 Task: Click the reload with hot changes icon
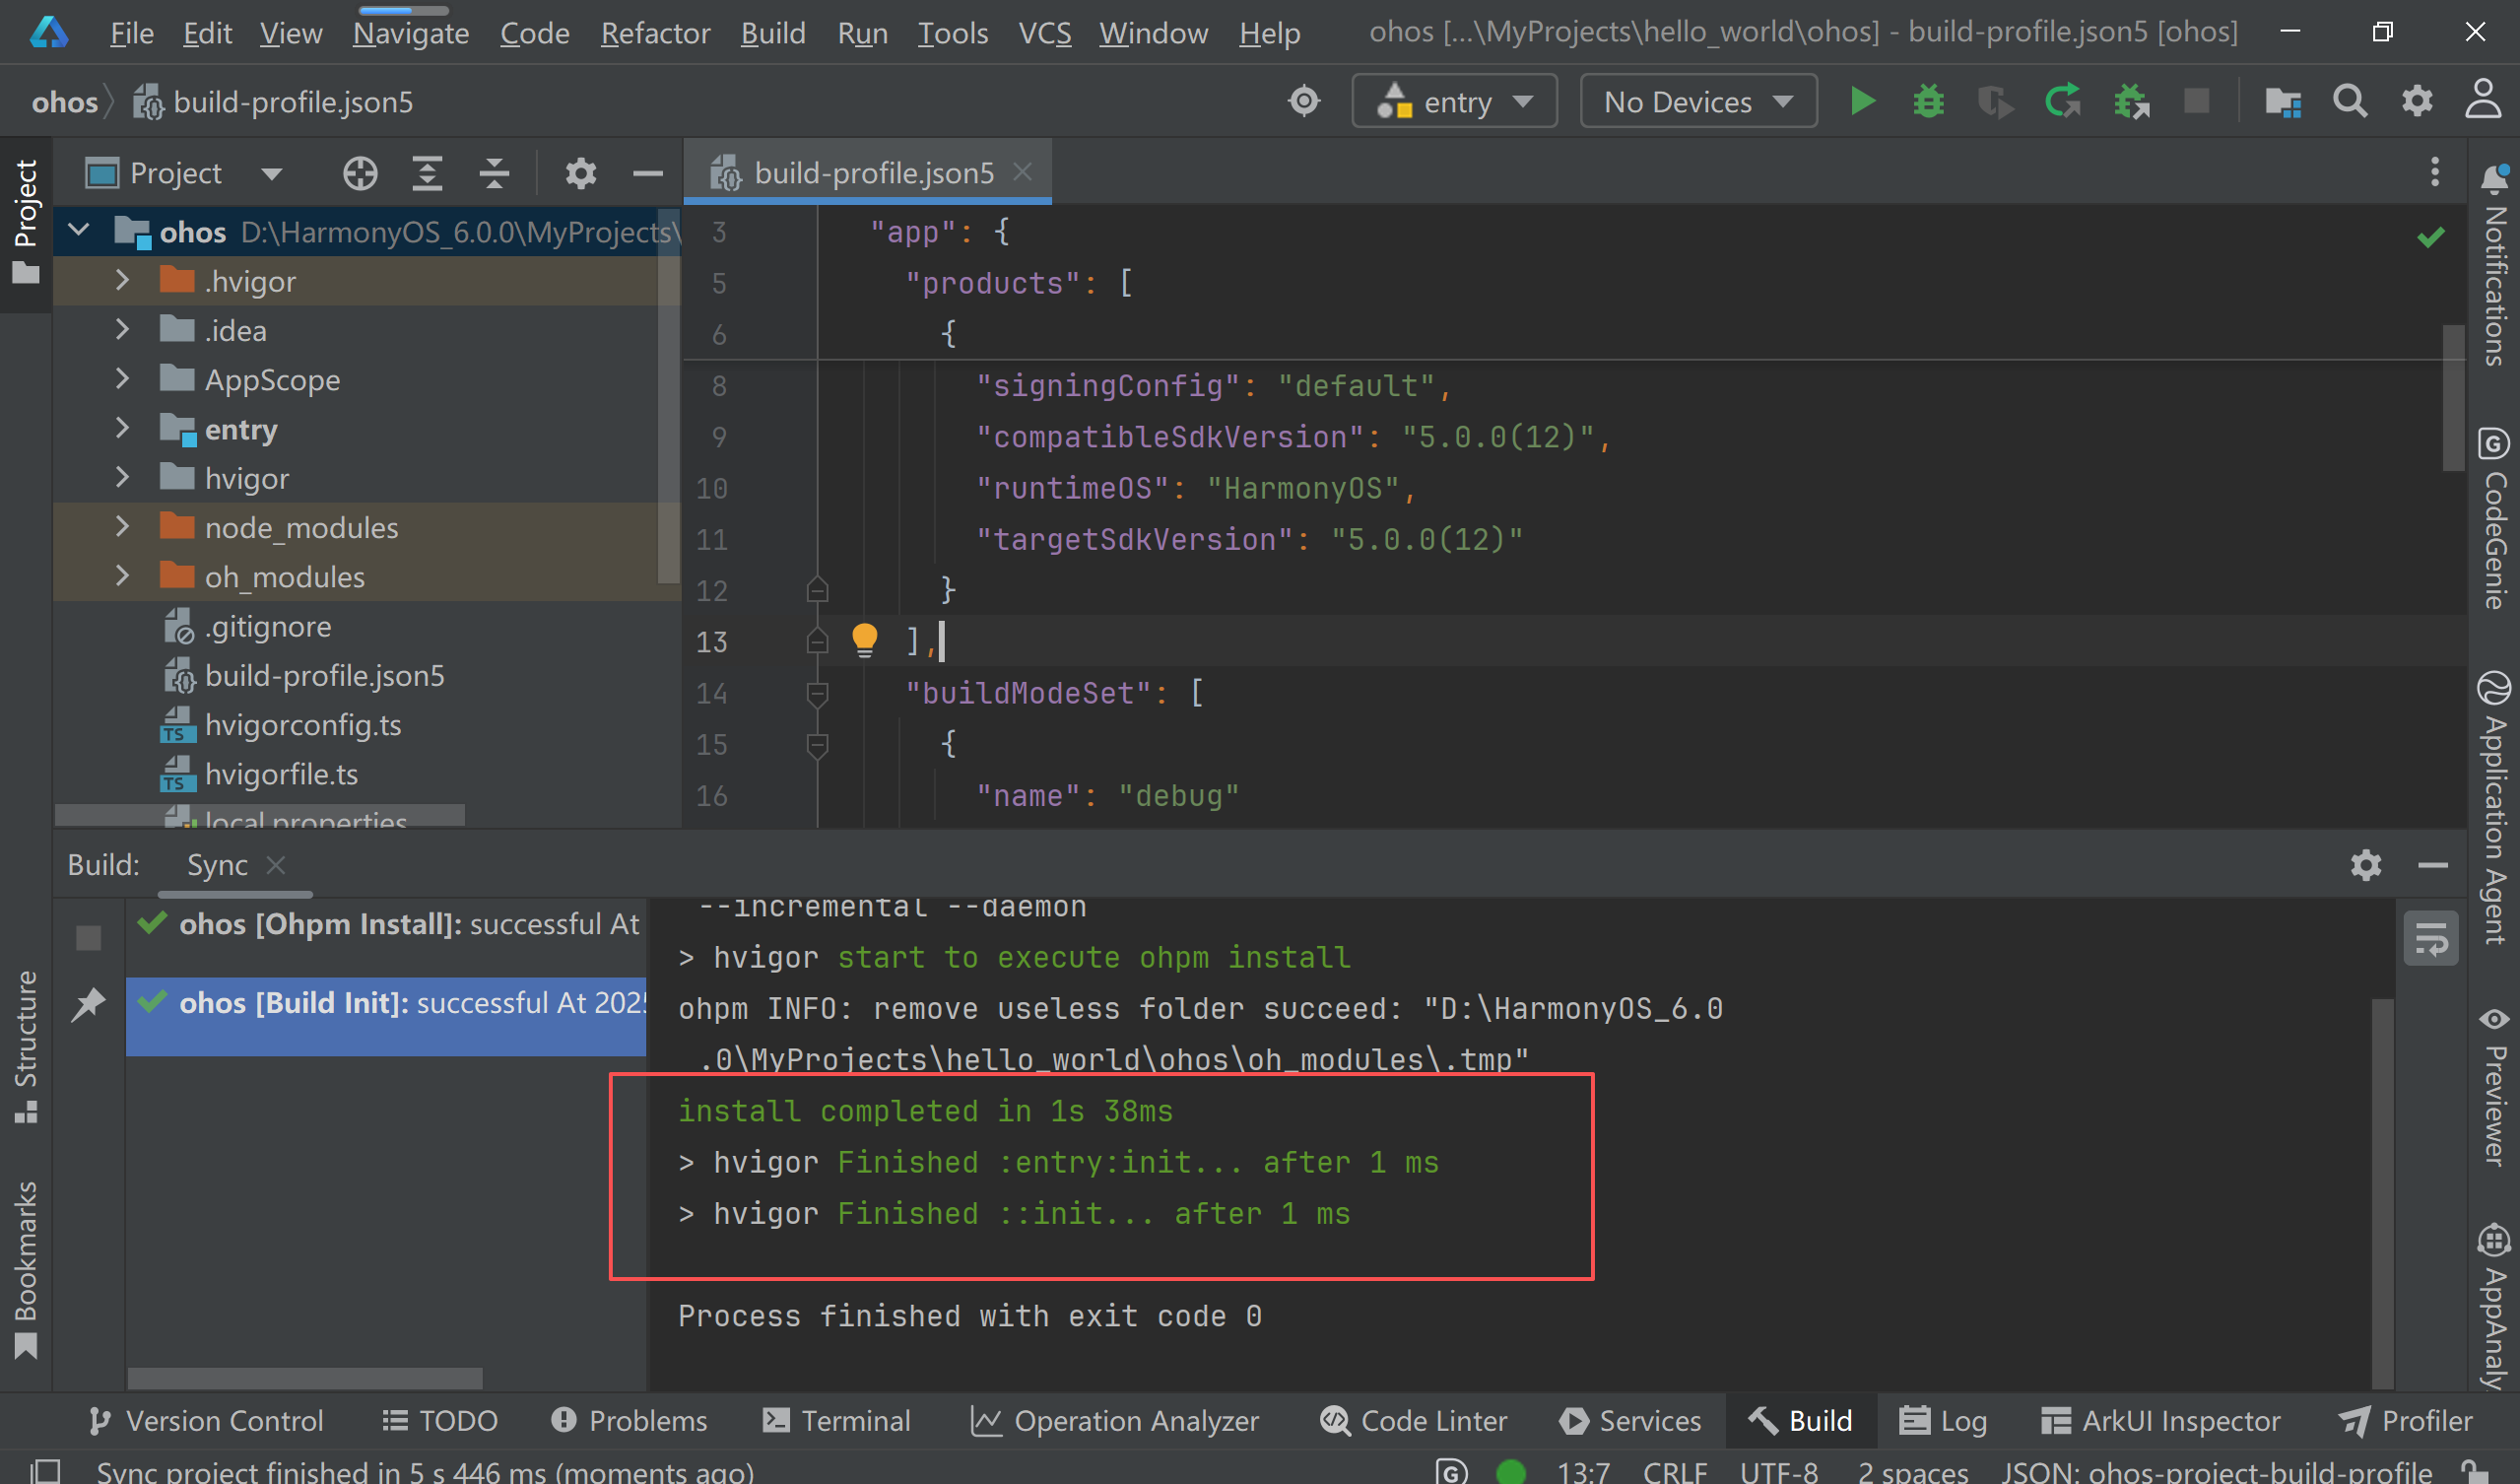[x=2062, y=101]
